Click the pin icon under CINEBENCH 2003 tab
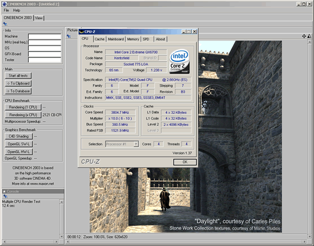Image resolution: width=314 pixels, height=246 pixels. 5,24
